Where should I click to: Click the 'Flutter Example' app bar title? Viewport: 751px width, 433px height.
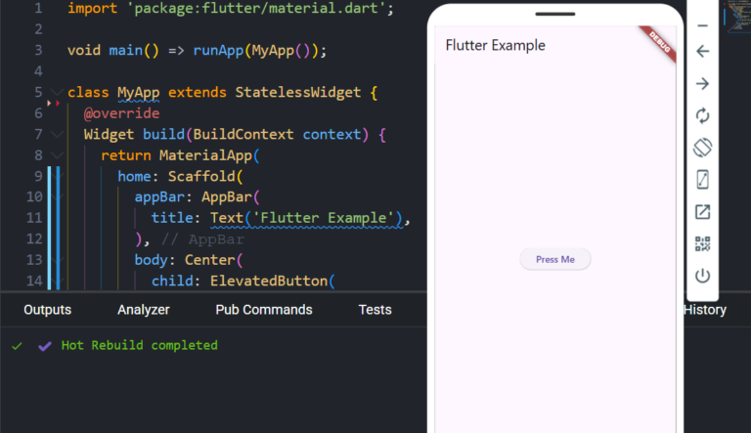(495, 45)
